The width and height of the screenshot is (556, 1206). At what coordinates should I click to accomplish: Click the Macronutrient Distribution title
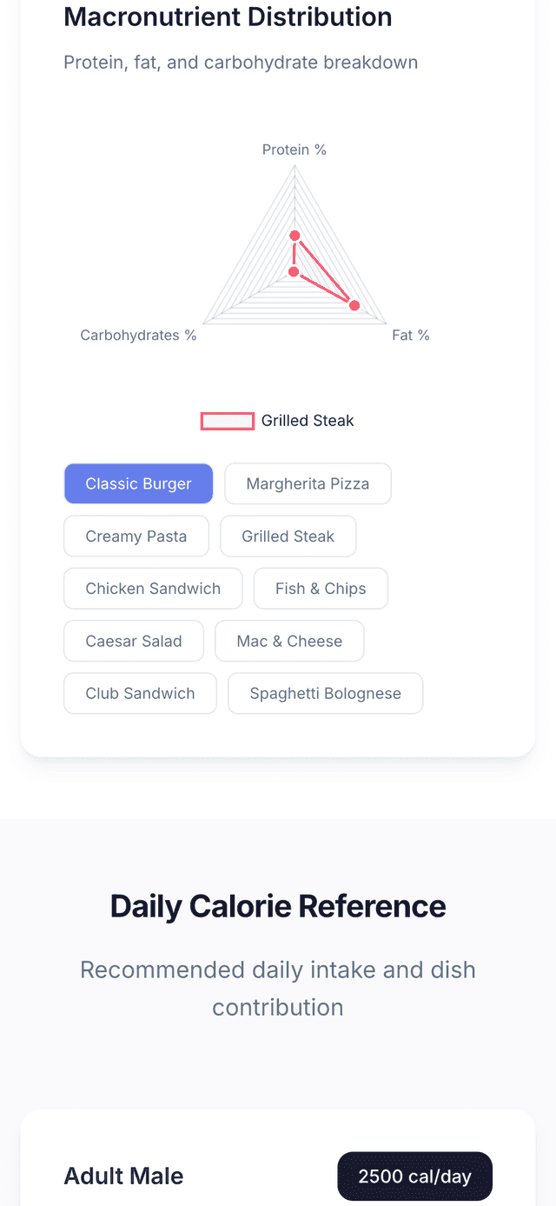(228, 17)
